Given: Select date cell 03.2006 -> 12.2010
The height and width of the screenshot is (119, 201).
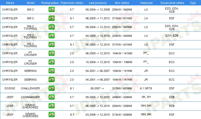Looking at the screenshot, I should [x=98, y=115].
